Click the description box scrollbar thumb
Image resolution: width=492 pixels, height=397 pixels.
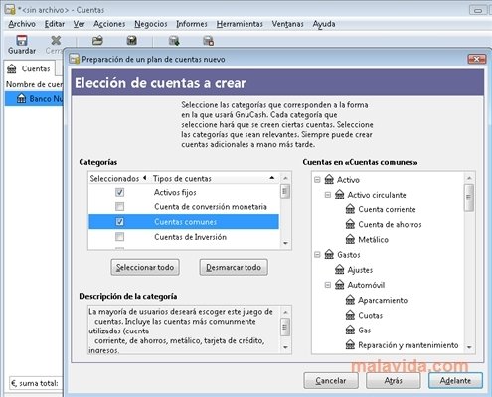click(x=285, y=327)
